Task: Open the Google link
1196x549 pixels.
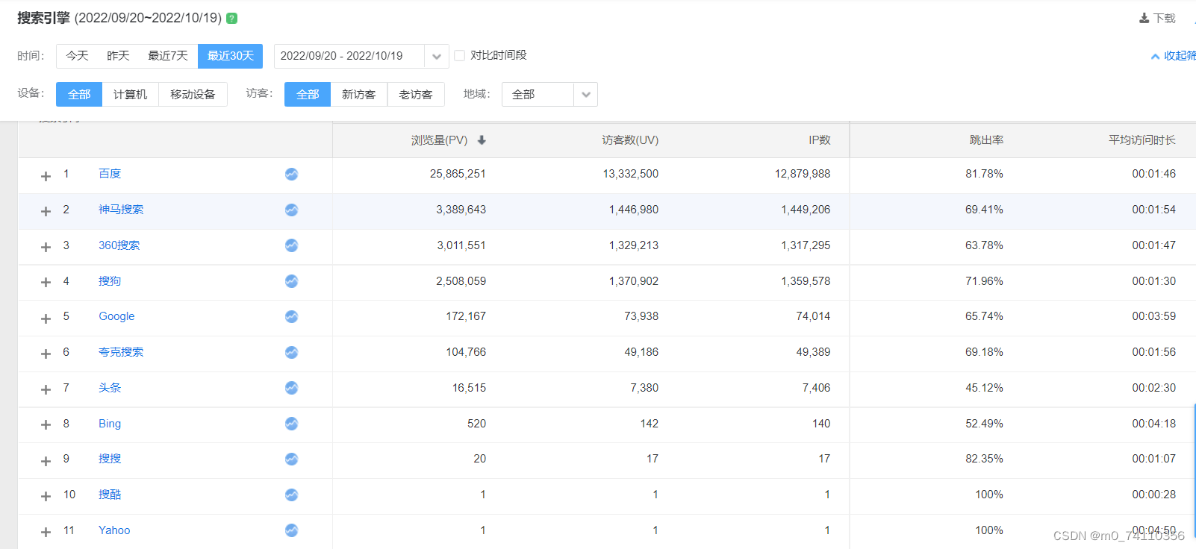Action: coord(116,316)
